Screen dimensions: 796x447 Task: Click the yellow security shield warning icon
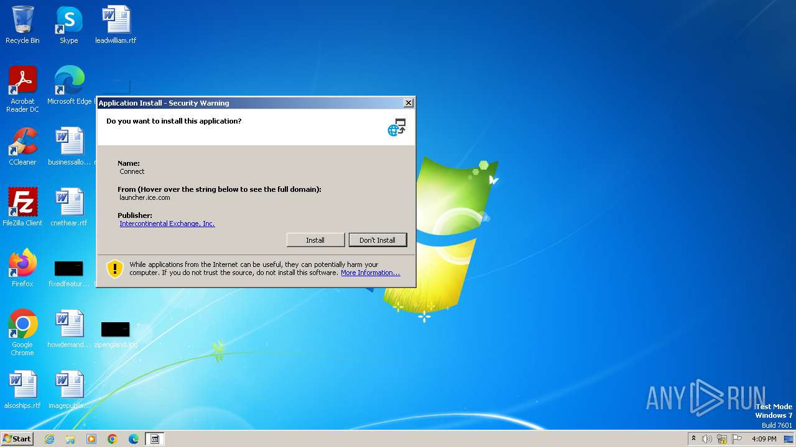[115, 269]
